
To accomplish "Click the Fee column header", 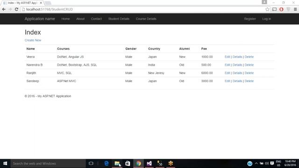I will (x=204, y=49).
